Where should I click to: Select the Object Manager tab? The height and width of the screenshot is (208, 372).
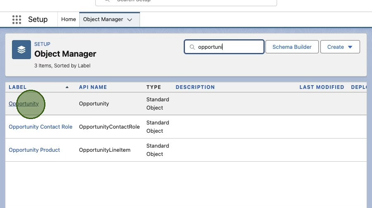[x=103, y=19]
